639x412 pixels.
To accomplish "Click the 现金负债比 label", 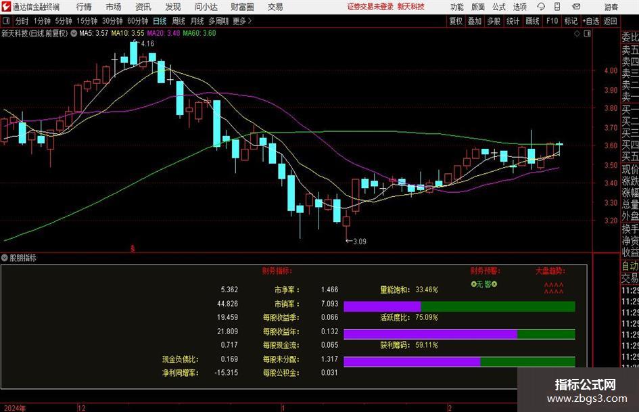I will pyautogui.click(x=180, y=359).
